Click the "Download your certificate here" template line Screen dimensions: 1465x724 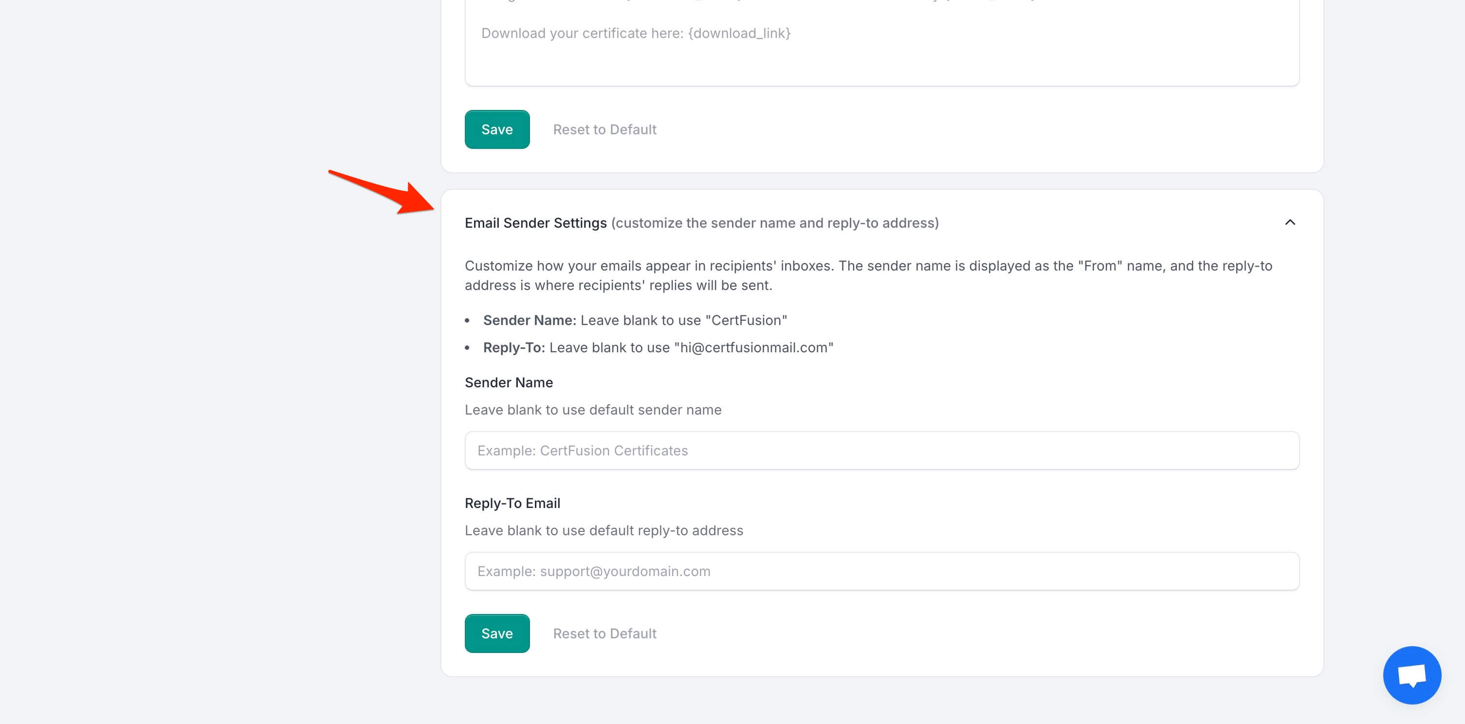pos(635,34)
